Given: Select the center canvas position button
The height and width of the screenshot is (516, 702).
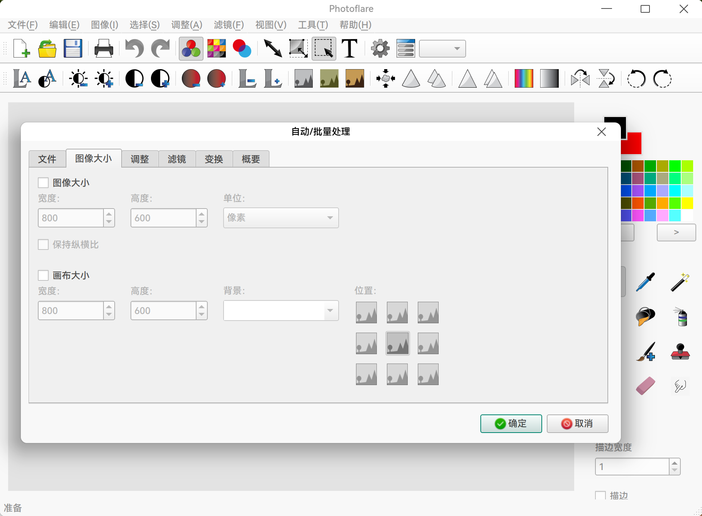Looking at the screenshot, I should [x=397, y=343].
